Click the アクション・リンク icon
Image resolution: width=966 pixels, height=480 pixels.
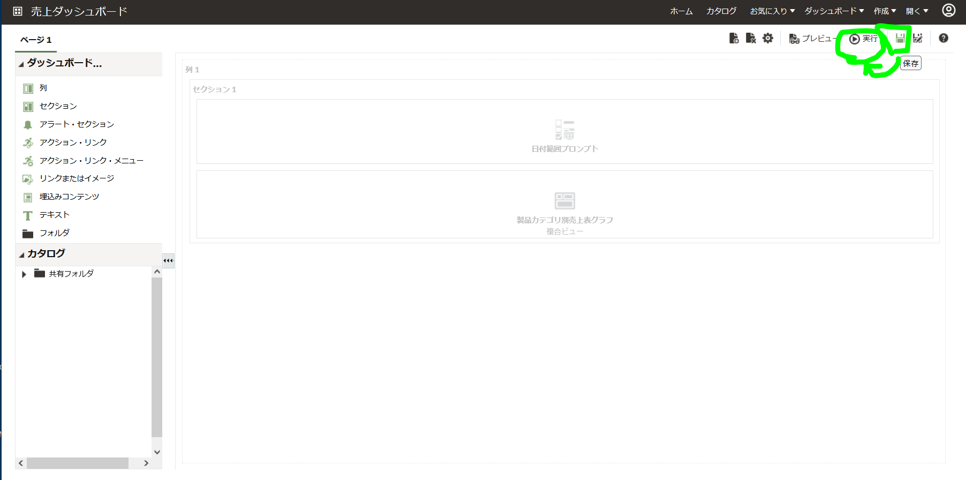point(28,142)
